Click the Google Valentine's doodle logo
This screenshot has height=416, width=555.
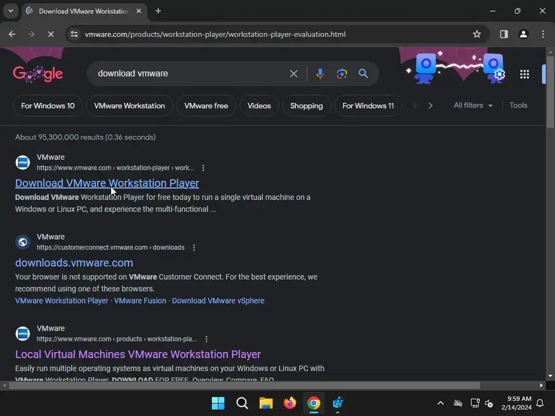pos(38,74)
